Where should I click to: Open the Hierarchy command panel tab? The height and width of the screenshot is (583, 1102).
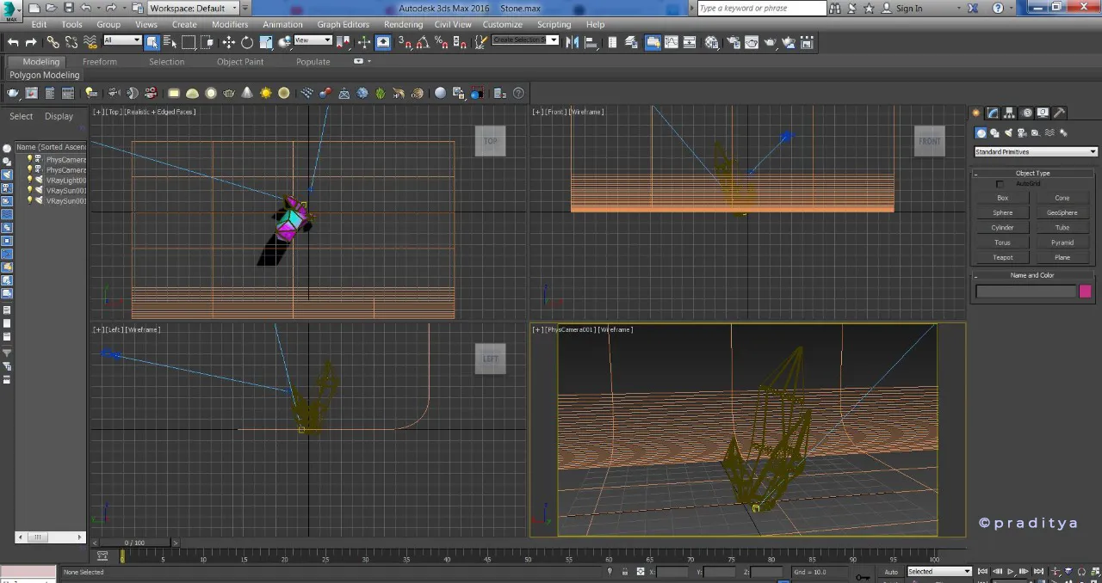coord(1009,113)
